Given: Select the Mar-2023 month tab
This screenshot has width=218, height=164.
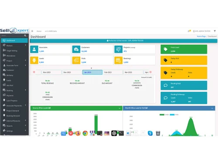Looking at the screenshot, I should click(133, 72).
